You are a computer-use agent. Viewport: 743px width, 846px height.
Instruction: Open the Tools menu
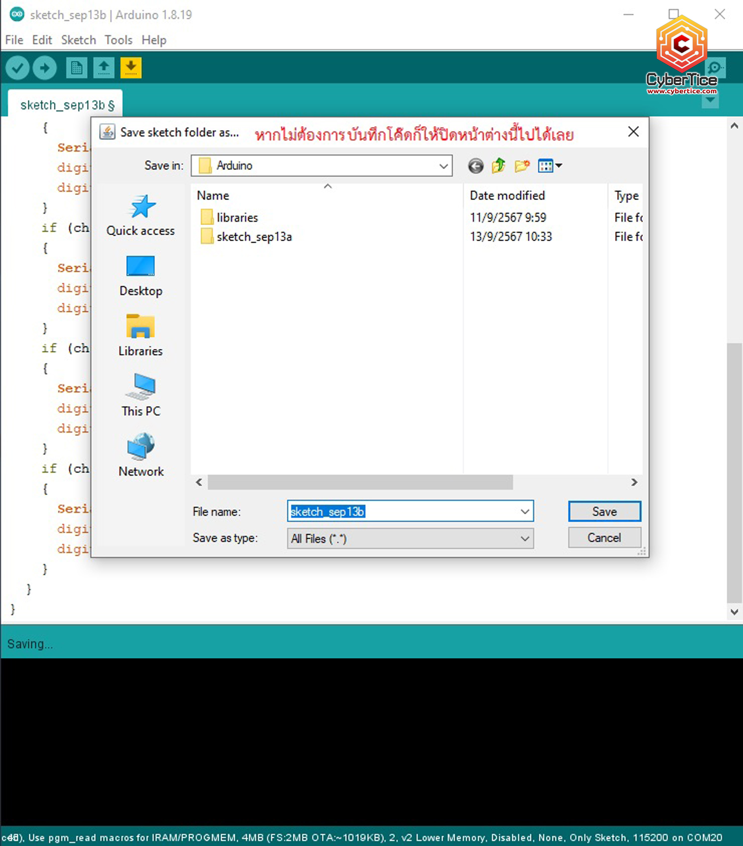[118, 40]
